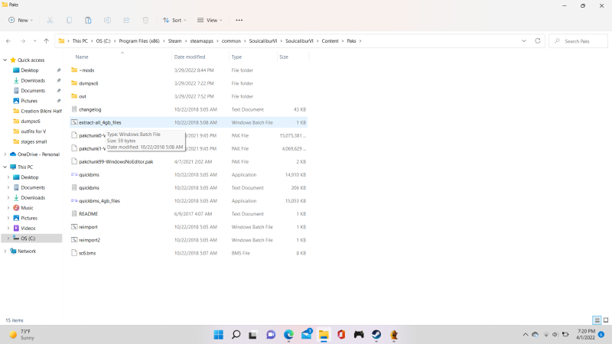
Task: Open the weather widget showing 73°F
Action: coord(23,335)
